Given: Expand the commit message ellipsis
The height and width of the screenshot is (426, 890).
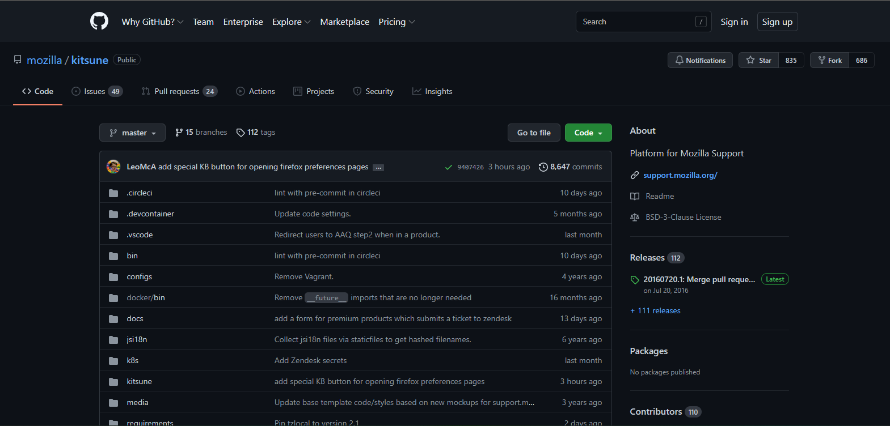Looking at the screenshot, I should tap(378, 167).
